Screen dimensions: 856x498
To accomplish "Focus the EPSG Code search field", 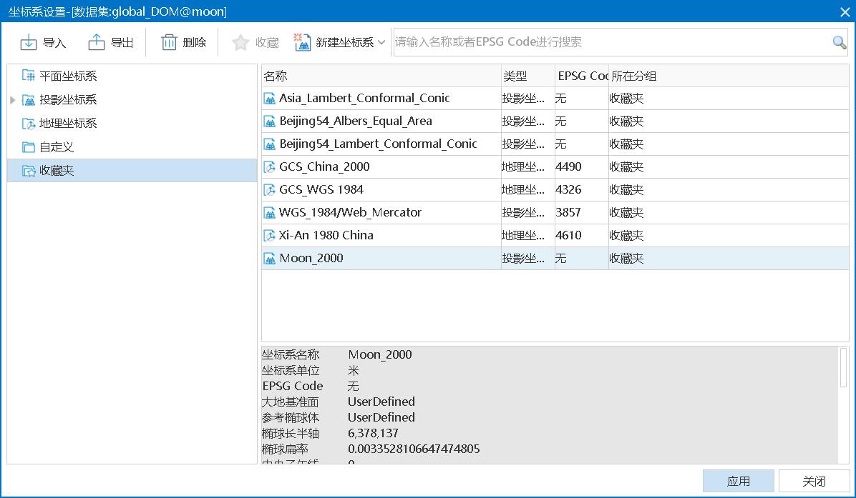I will coord(608,42).
